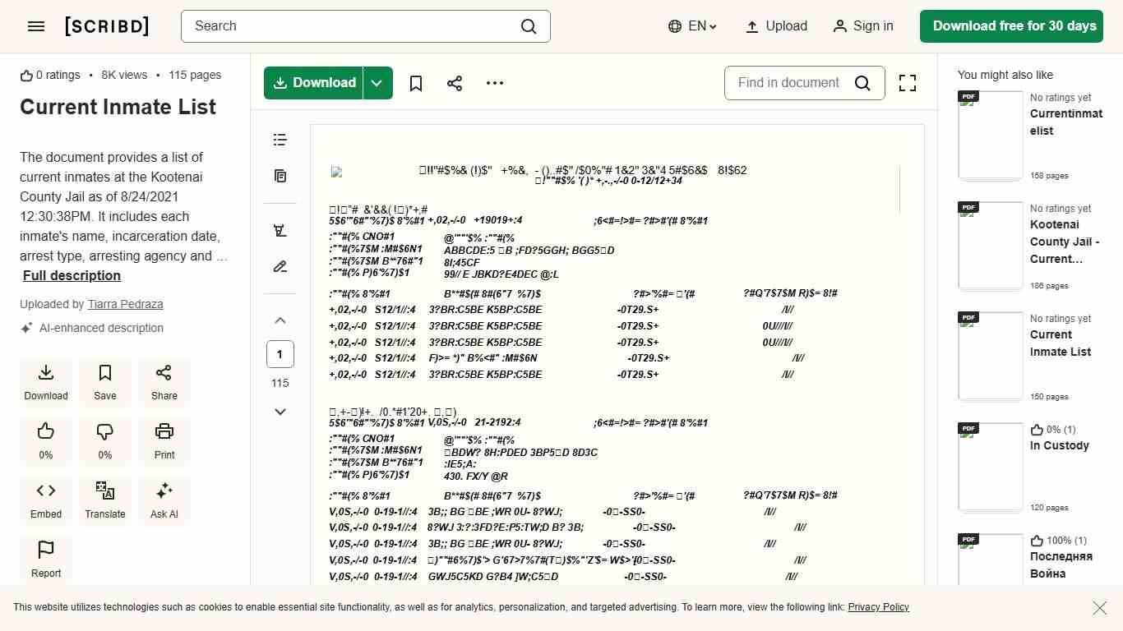Image resolution: width=1123 pixels, height=631 pixels.
Task: Expand the Download format dropdown arrow
Action: click(x=377, y=83)
